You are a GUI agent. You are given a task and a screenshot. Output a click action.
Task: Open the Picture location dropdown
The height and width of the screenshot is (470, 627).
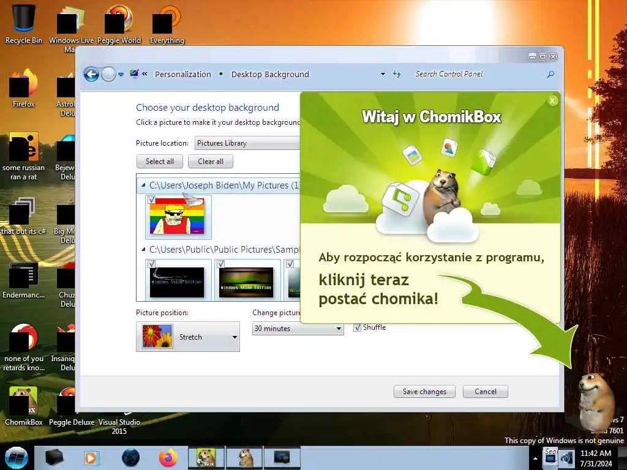pyautogui.click(x=247, y=143)
